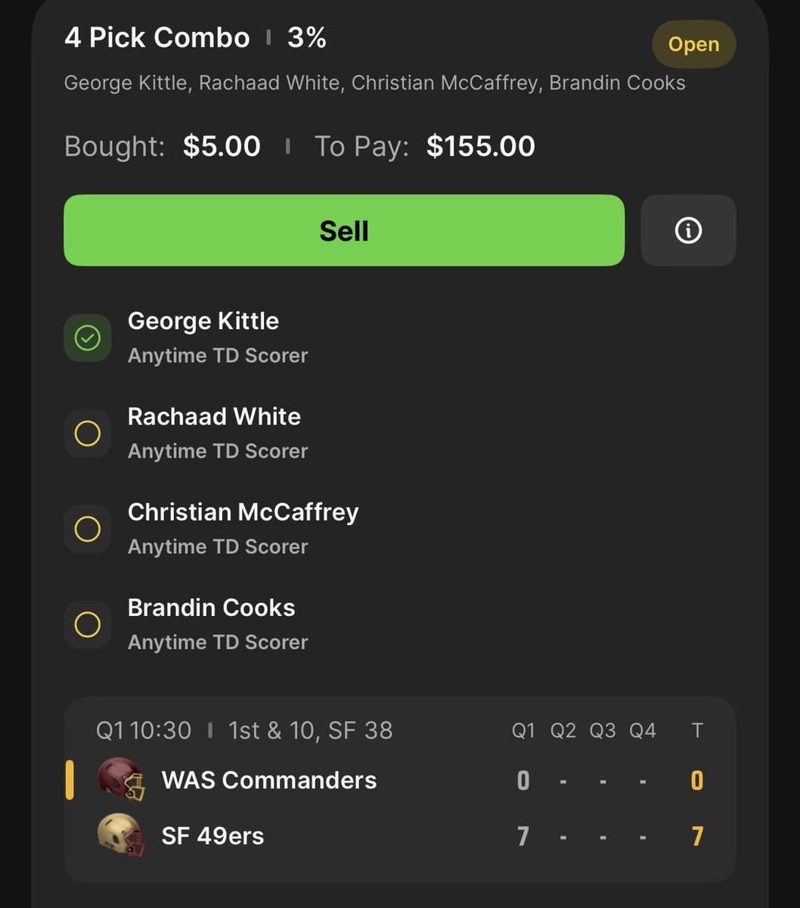
Task: Tap the green Sell button
Action: 344,230
